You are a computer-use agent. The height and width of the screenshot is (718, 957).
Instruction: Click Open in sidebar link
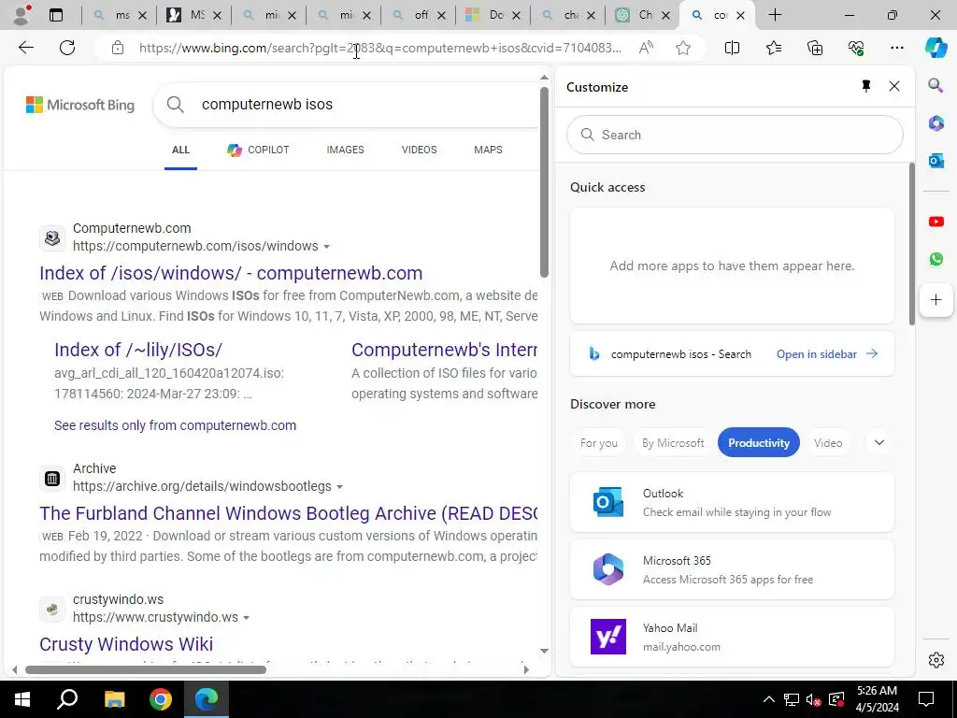click(827, 354)
